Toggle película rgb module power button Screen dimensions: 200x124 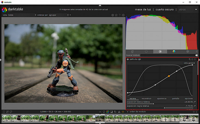pos(128,59)
